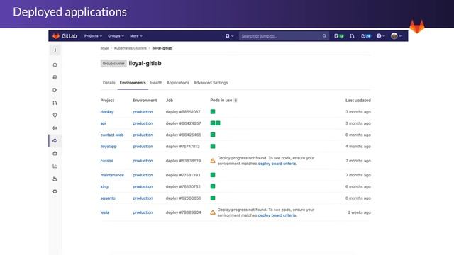Open the user avatar dropdown menu
Viewport: 454px width, 255px height.
click(396, 36)
